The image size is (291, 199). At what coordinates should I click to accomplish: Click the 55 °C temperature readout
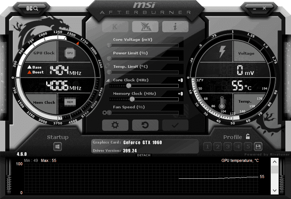pyautogui.click(x=242, y=85)
